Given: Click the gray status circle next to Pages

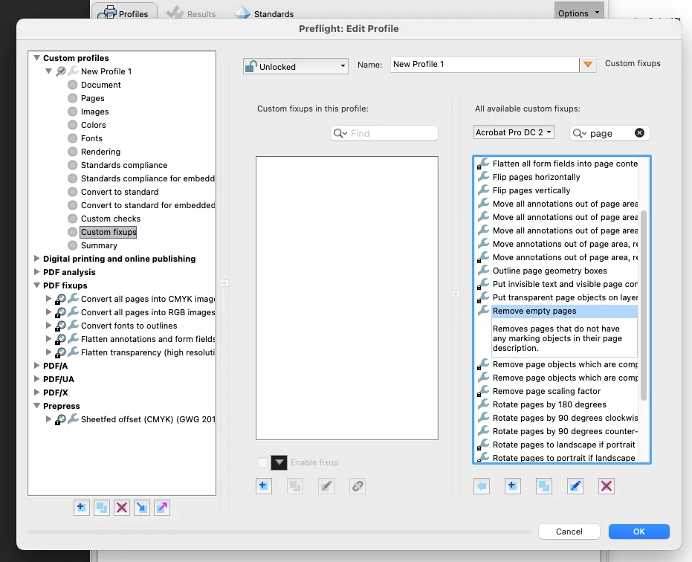Looking at the screenshot, I should coord(72,98).
